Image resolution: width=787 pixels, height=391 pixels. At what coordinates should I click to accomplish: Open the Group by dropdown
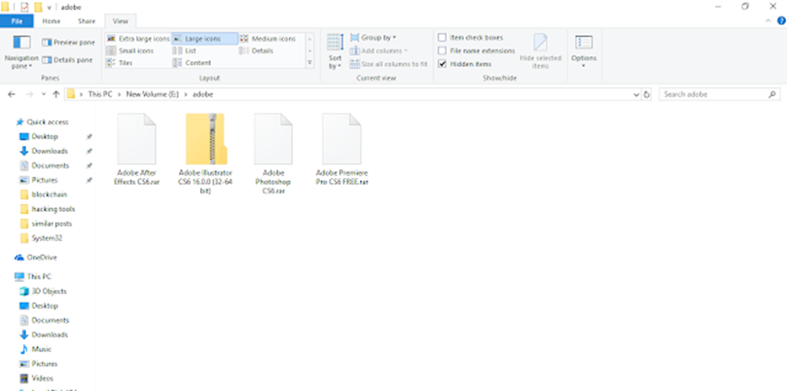pos(373,38)
